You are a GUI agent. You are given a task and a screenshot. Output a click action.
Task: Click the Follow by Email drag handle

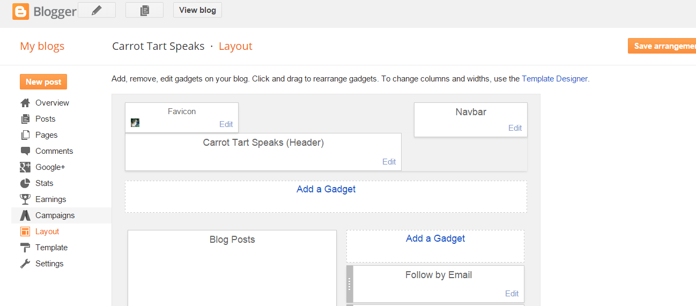[350, 284]
